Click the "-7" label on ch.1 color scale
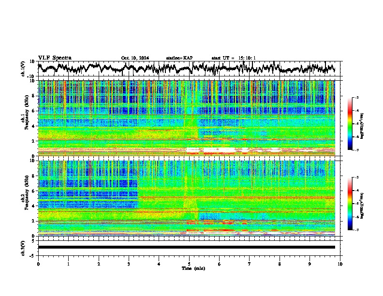Image resolution: width=383 pixels, height=296 pixels. 356,150
